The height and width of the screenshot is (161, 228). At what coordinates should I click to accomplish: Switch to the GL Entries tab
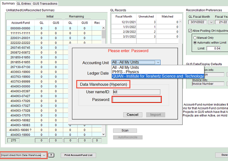(x=23, y=4)
